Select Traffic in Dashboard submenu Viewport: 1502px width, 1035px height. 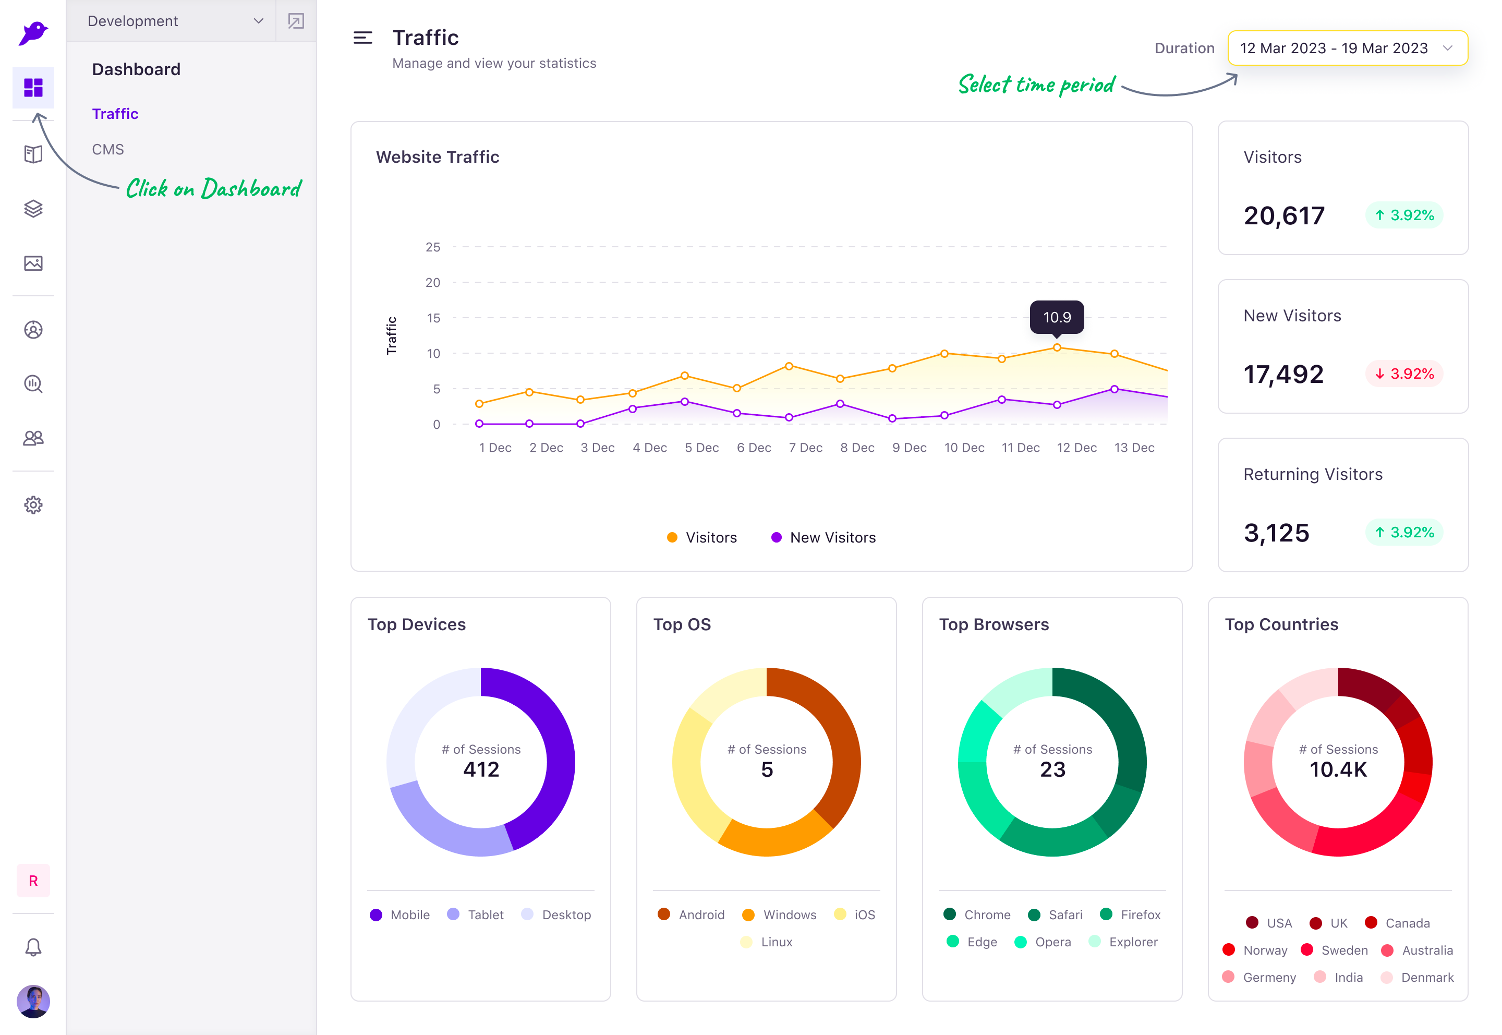(115, 114)
